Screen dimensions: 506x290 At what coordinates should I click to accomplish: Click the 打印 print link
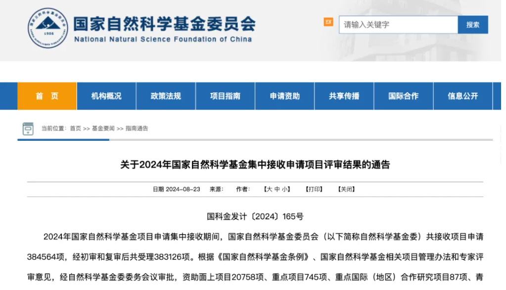pyautogui.click(x=314, y=189)
